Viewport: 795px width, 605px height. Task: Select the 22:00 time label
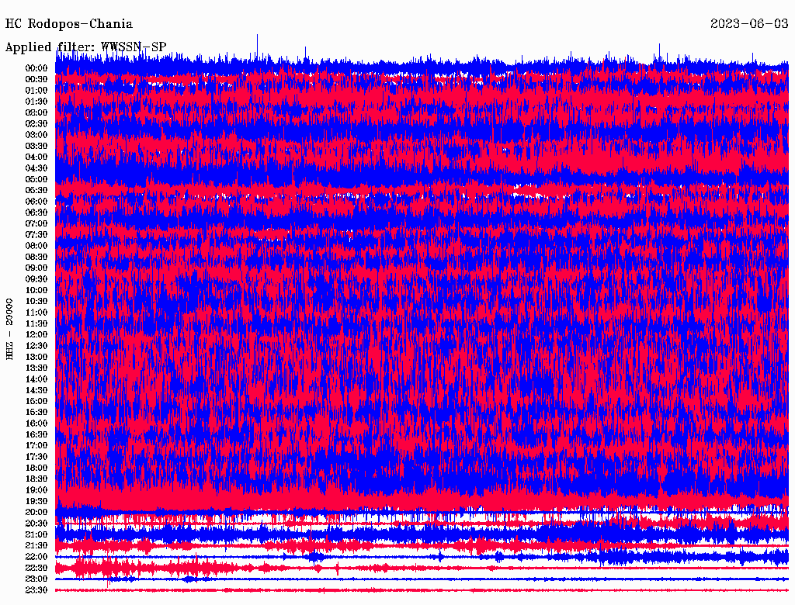click(x=36, y=557)
